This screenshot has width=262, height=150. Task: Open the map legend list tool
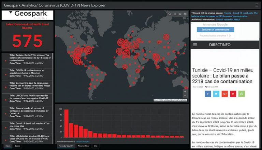[175, 14]
